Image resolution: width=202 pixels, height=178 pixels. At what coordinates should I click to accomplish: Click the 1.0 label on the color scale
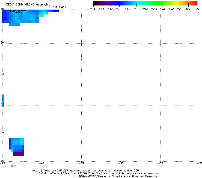point(197,9)
